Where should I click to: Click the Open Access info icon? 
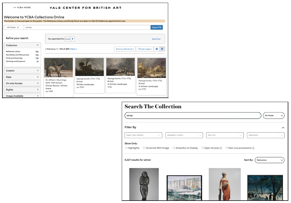(221, 148)
